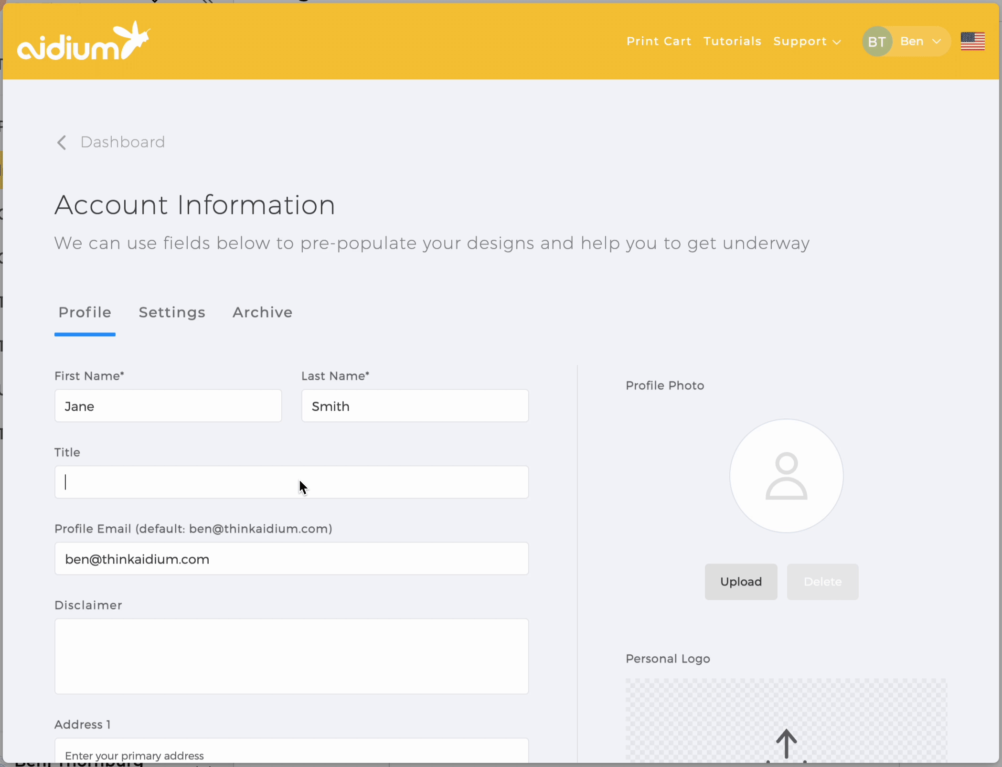Return to Dashboard via breadcrumb
1002x767 pixels.
tap(122, 142)
